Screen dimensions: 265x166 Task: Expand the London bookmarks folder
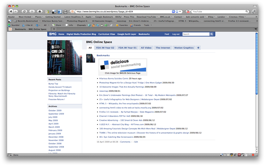222,17
